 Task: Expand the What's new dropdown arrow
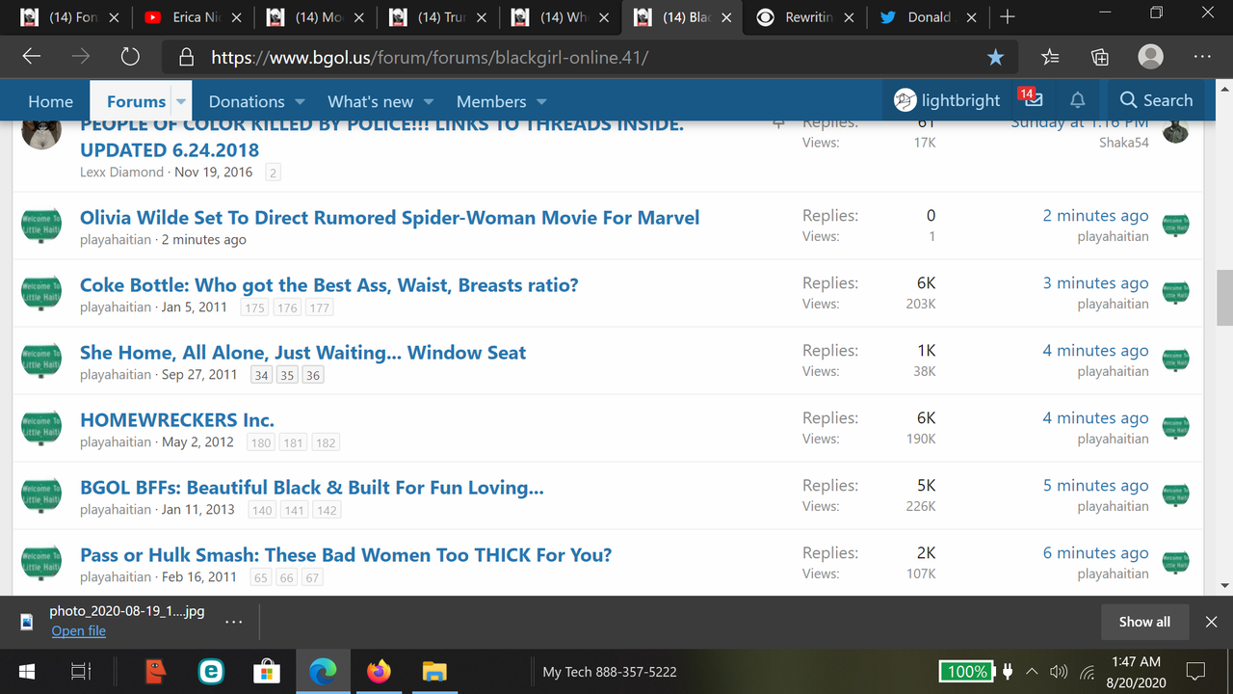point(429,101)
